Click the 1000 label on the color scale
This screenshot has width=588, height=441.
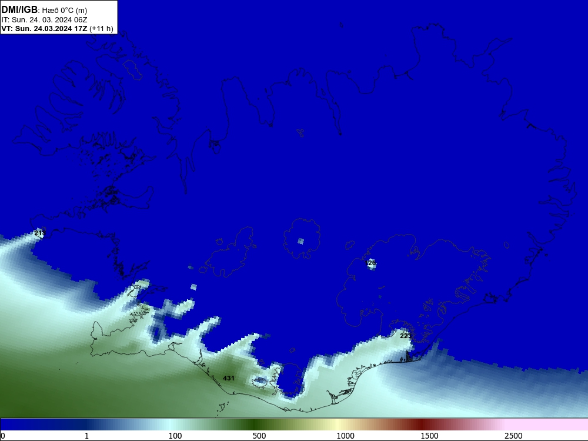[x=345, y=436]
